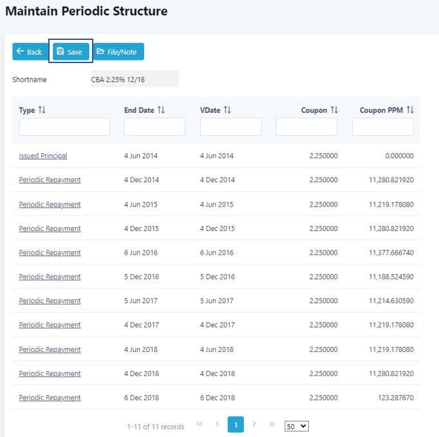Sort by End Date arrows icon

coord(161,110)
